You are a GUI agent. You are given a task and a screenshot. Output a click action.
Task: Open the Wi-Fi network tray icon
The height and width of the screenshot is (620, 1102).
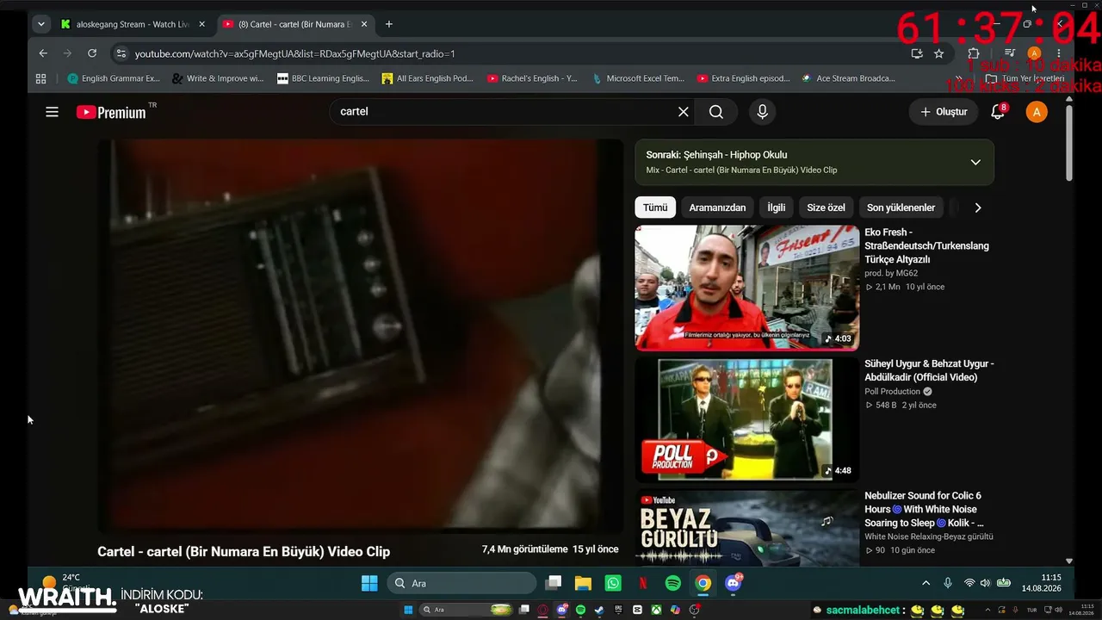pos(969,583)
